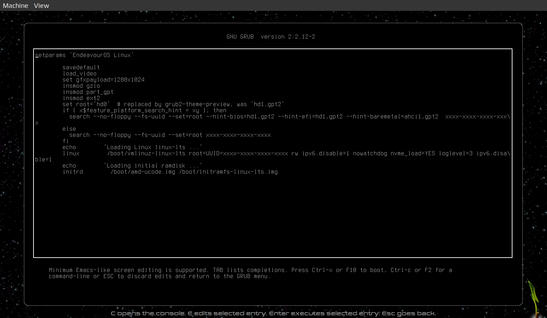
Task: Click the /boot/initramfs-linux-lts.img path
Action: coord(228,172)
